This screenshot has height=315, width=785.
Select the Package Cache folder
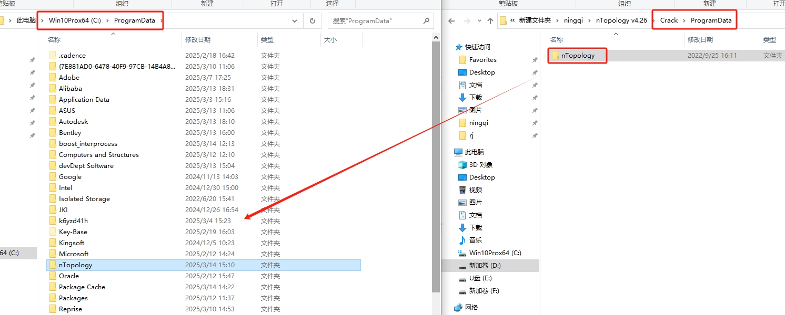tap(82, 287)
